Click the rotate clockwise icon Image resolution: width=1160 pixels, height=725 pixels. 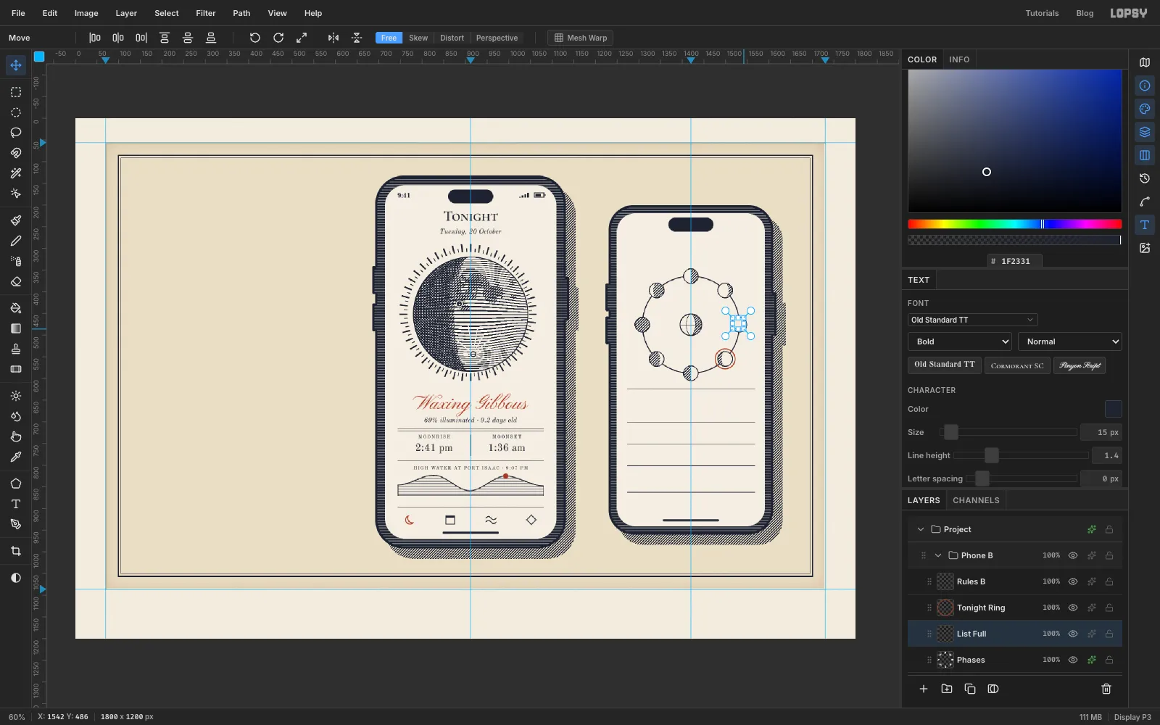pos(278,38)
